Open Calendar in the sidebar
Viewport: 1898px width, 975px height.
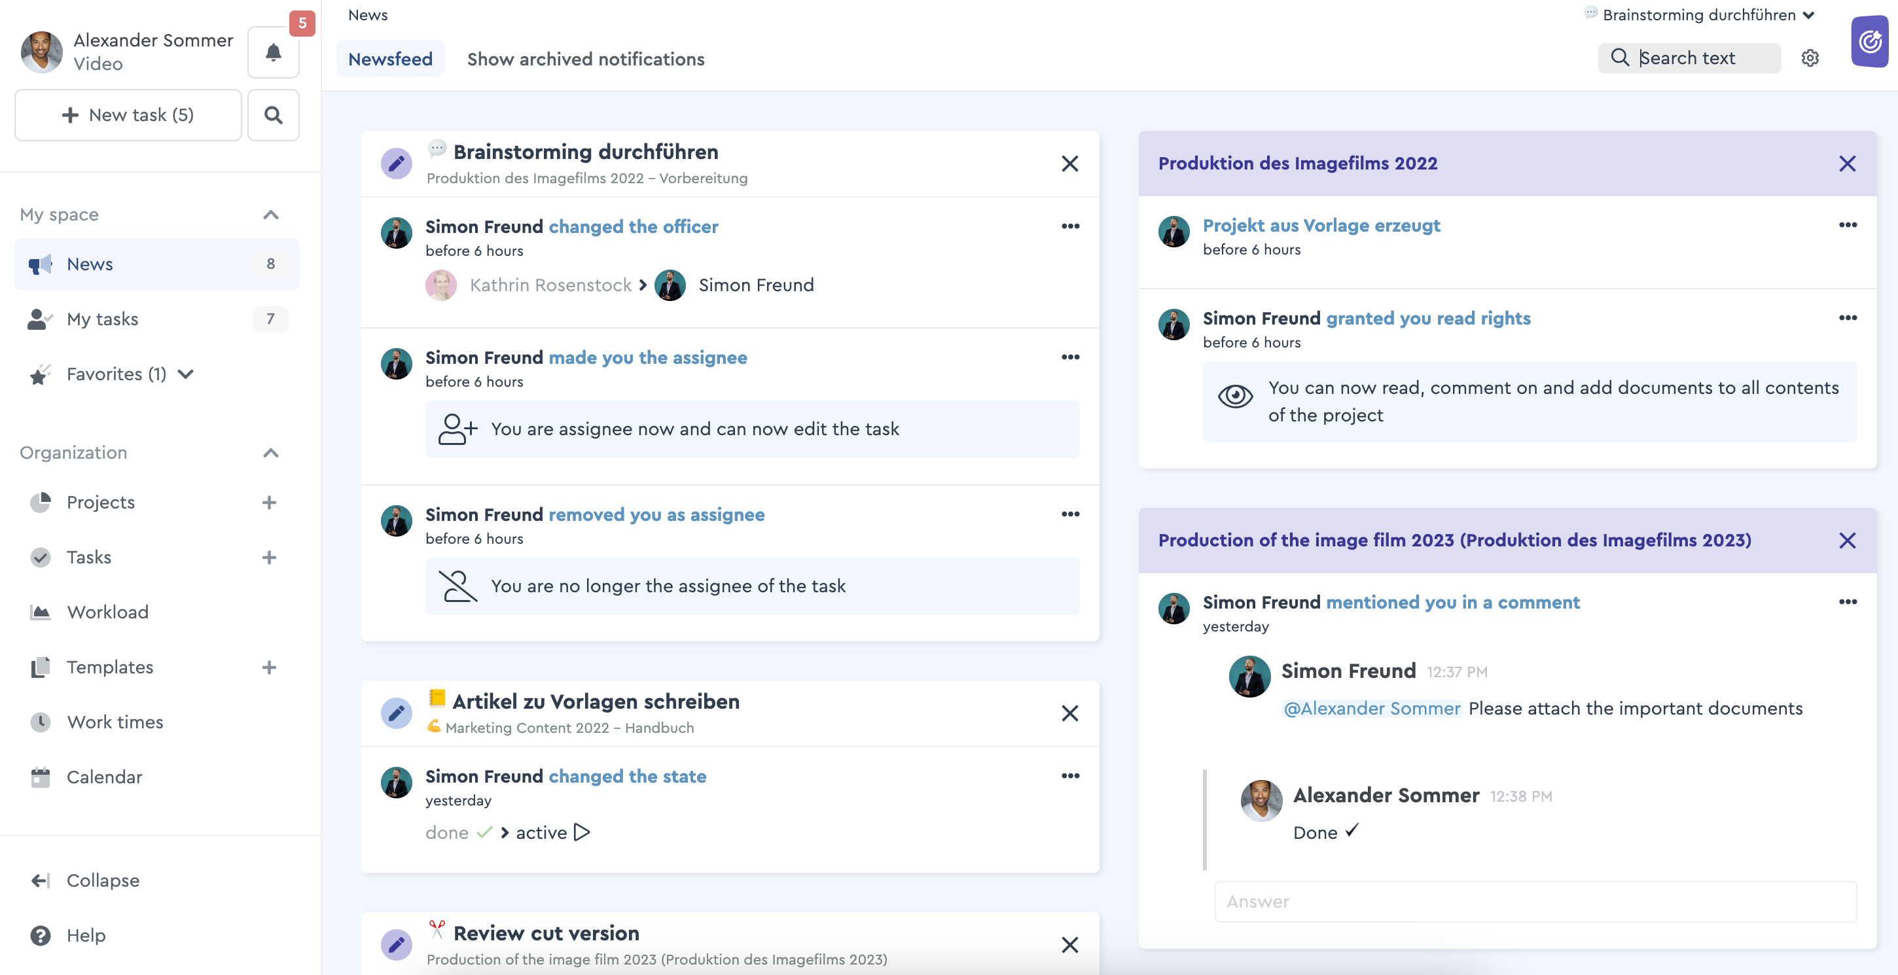pos(104,777)
